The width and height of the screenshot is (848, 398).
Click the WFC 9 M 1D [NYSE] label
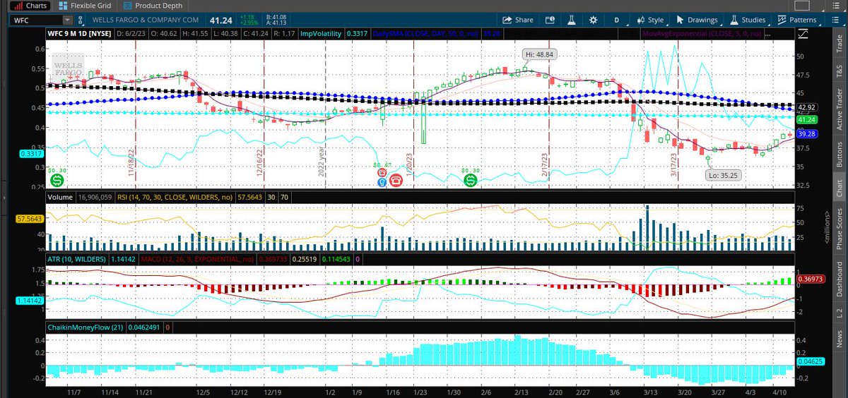pos(79,32)
